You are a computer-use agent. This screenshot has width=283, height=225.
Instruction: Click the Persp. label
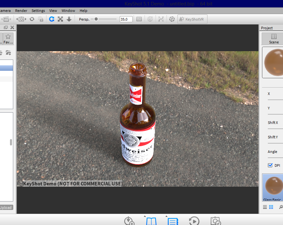tap(84, 19)
